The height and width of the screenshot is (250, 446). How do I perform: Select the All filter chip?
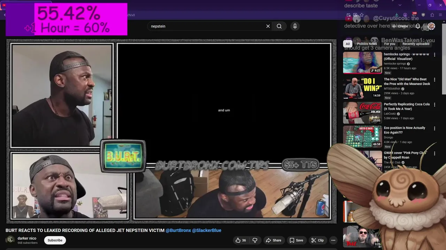pos(347,44)
